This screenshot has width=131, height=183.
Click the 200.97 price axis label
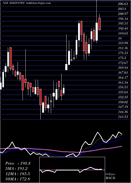pos(123,14)
